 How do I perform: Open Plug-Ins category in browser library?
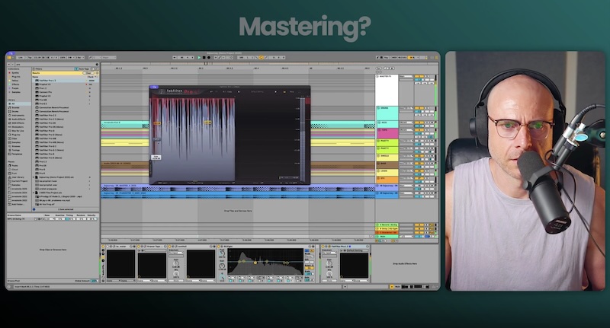pyautogui.click(x=16, y=134)
